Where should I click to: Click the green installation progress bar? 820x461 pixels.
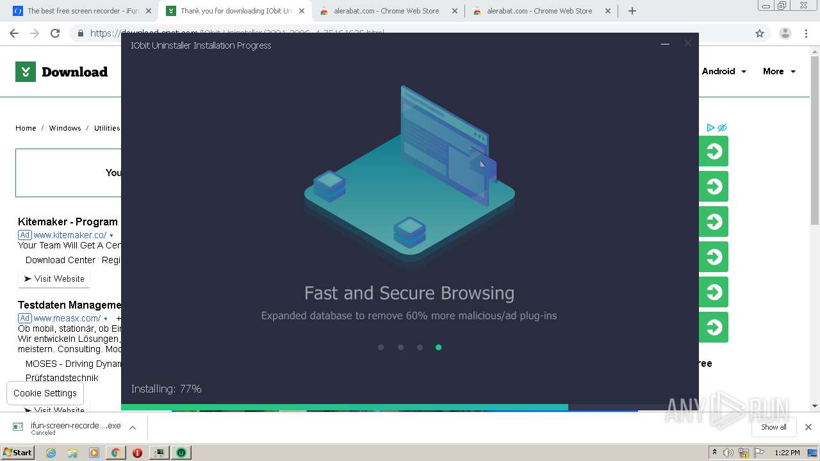point(345,407)
